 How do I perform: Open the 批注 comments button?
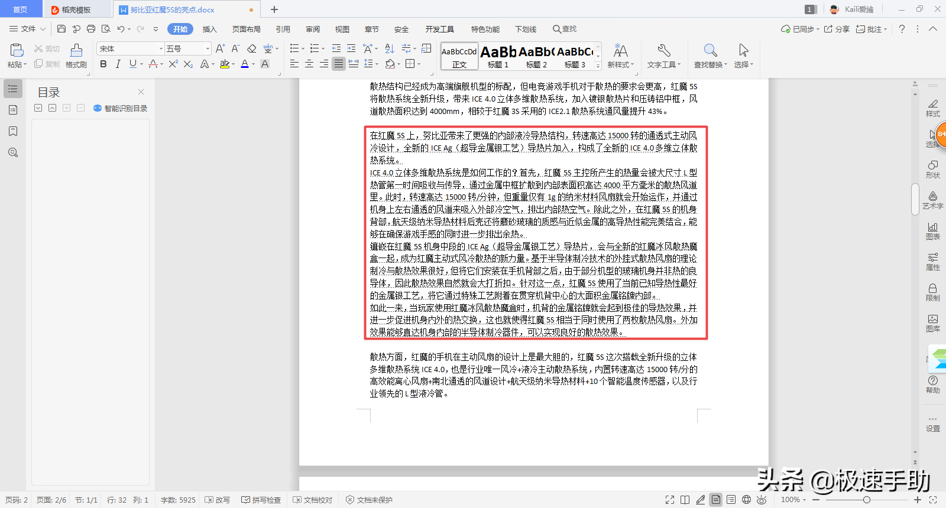[x=871, y=29]
